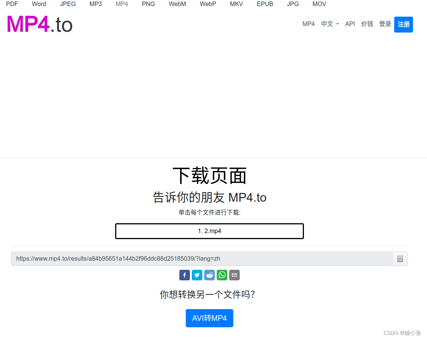427x339 pixels.
Task: Open the Word converter link
Action: (39, 4)
